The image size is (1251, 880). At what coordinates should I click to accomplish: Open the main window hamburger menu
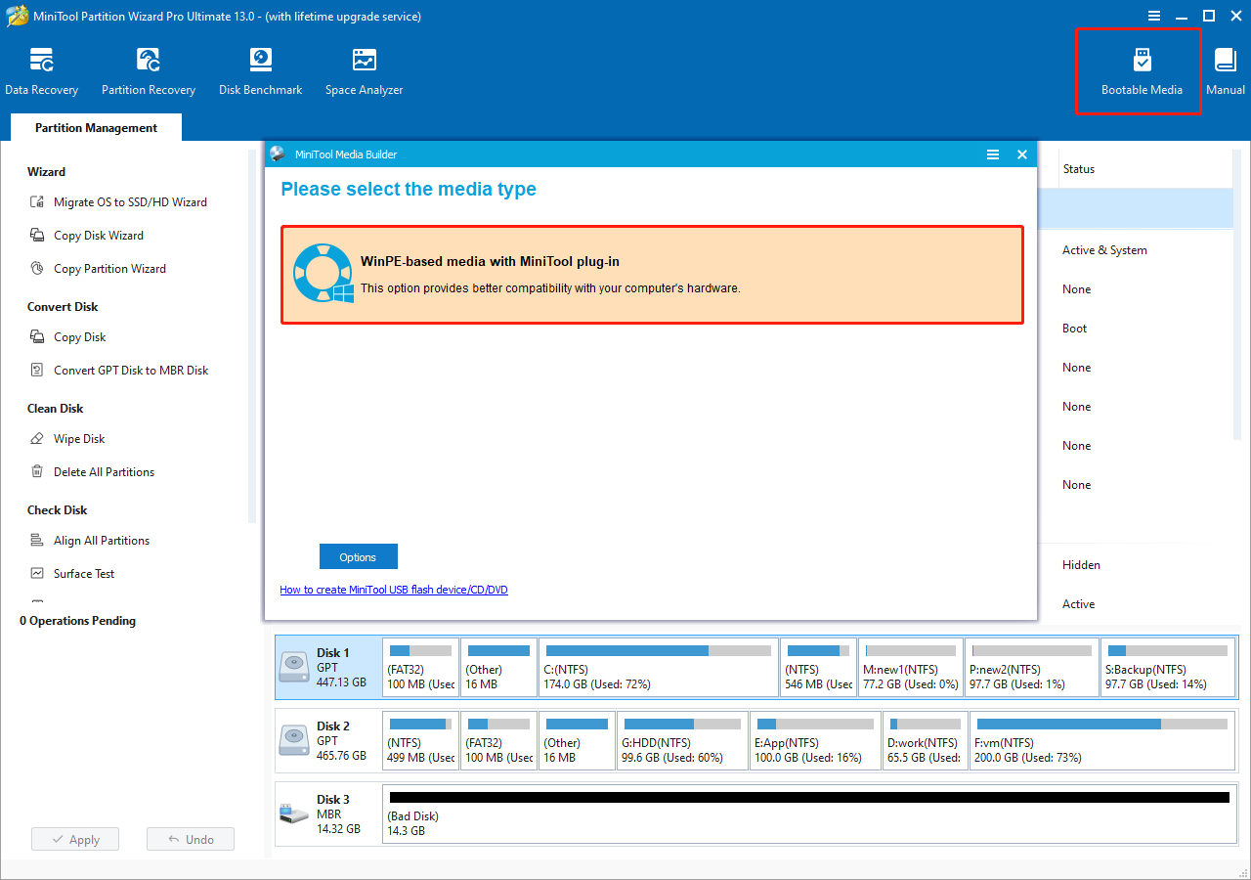pyautogui.click(x=1154, y=16)
